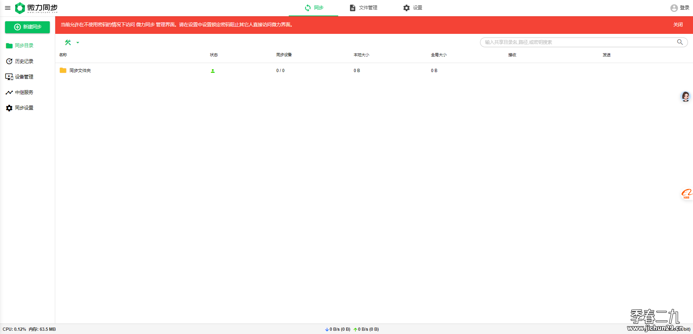Click the 发送 column header
Image resolution: width=693 pixels, height=334 pixels.
click(607, 55)
